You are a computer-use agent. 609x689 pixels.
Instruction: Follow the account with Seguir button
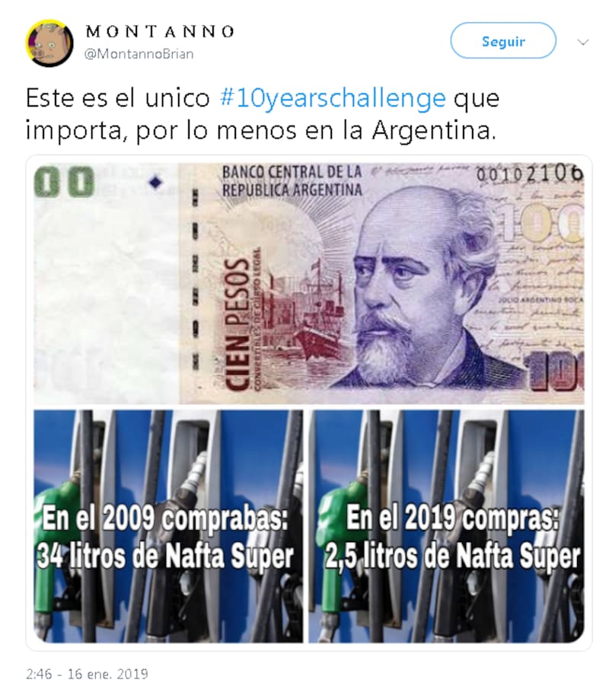click(x=503, y=41)
